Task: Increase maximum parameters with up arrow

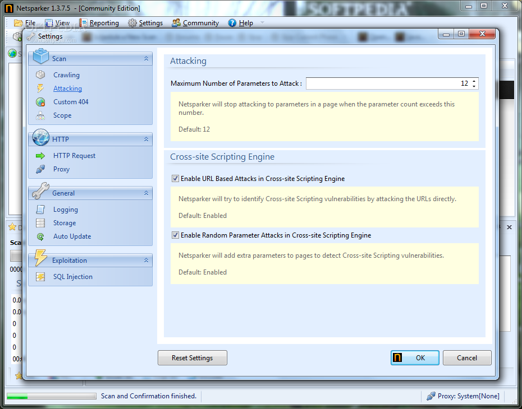Action: tap(474, 81)
